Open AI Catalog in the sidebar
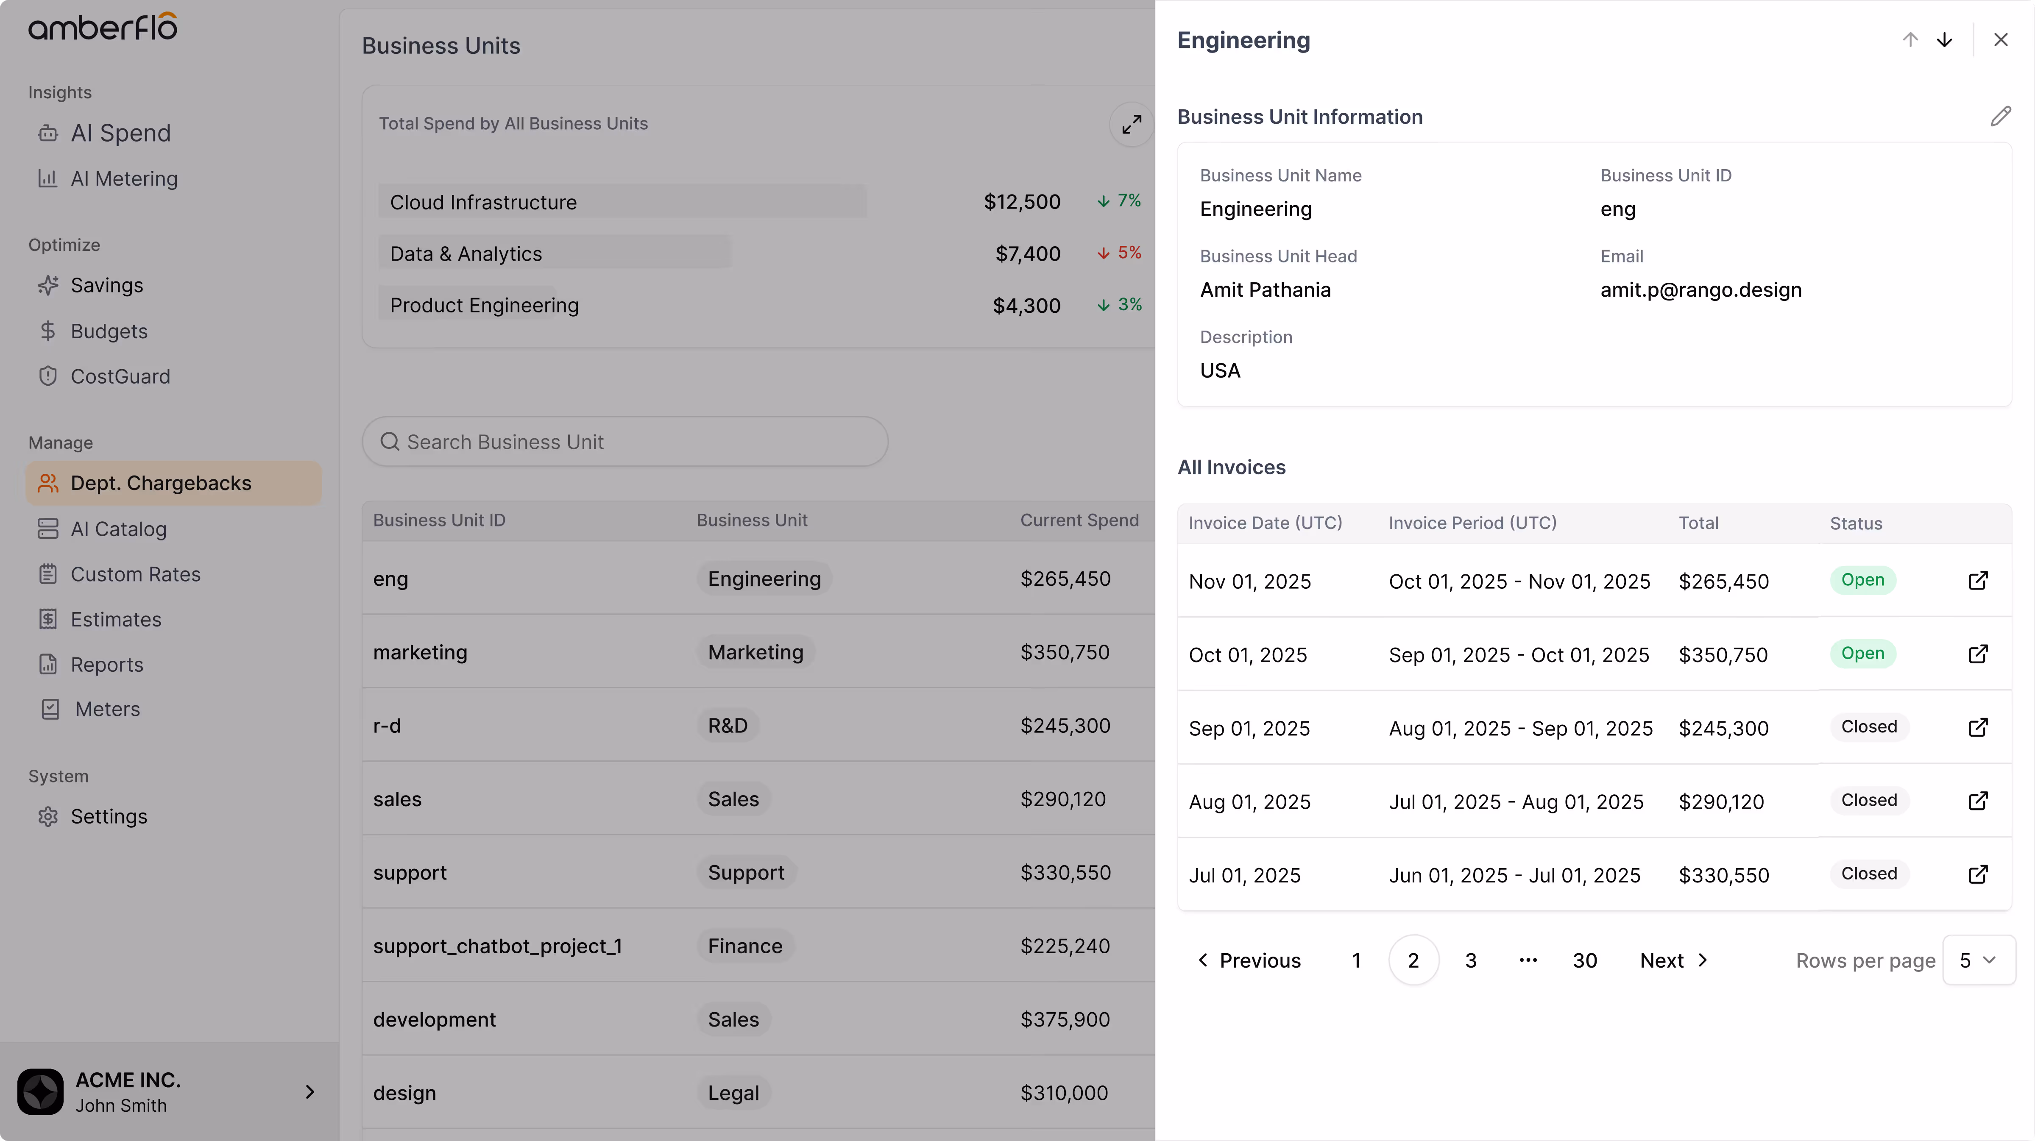 point(119,529)
